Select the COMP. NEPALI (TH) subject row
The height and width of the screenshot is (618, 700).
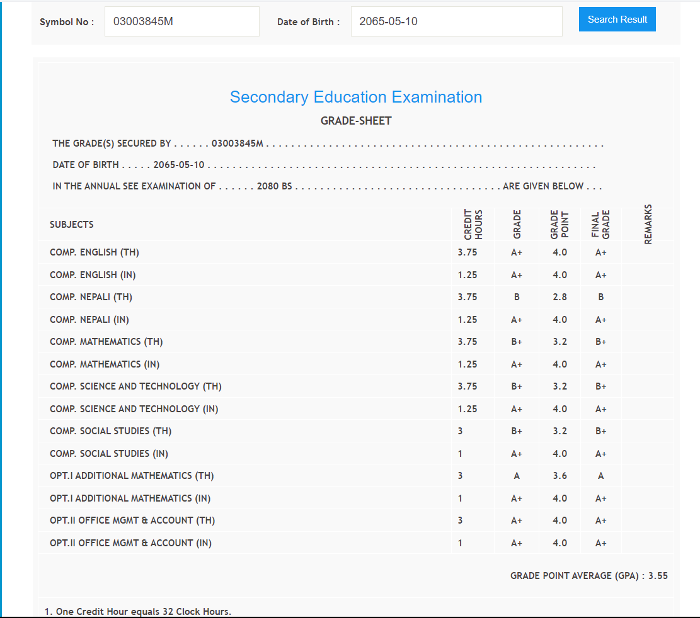91,297
